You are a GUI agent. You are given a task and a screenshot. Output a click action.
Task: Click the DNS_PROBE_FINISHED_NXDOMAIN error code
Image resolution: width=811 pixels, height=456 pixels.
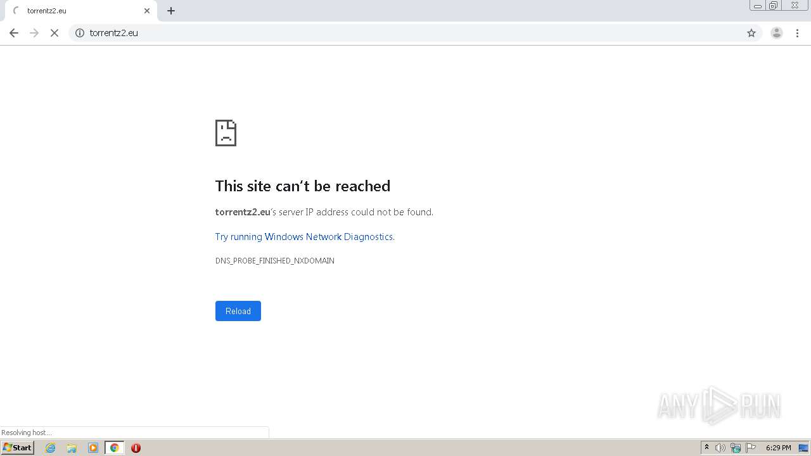(x=275, y=261)
